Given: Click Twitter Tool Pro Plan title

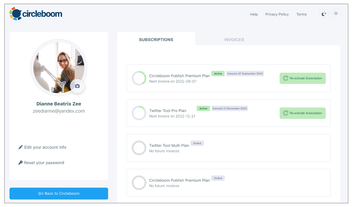Looking at the screenshot, I should [168, 110].
